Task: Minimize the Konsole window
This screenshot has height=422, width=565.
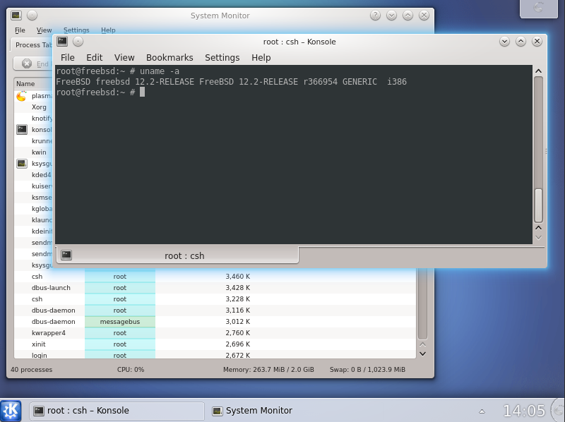Action: 504,42
